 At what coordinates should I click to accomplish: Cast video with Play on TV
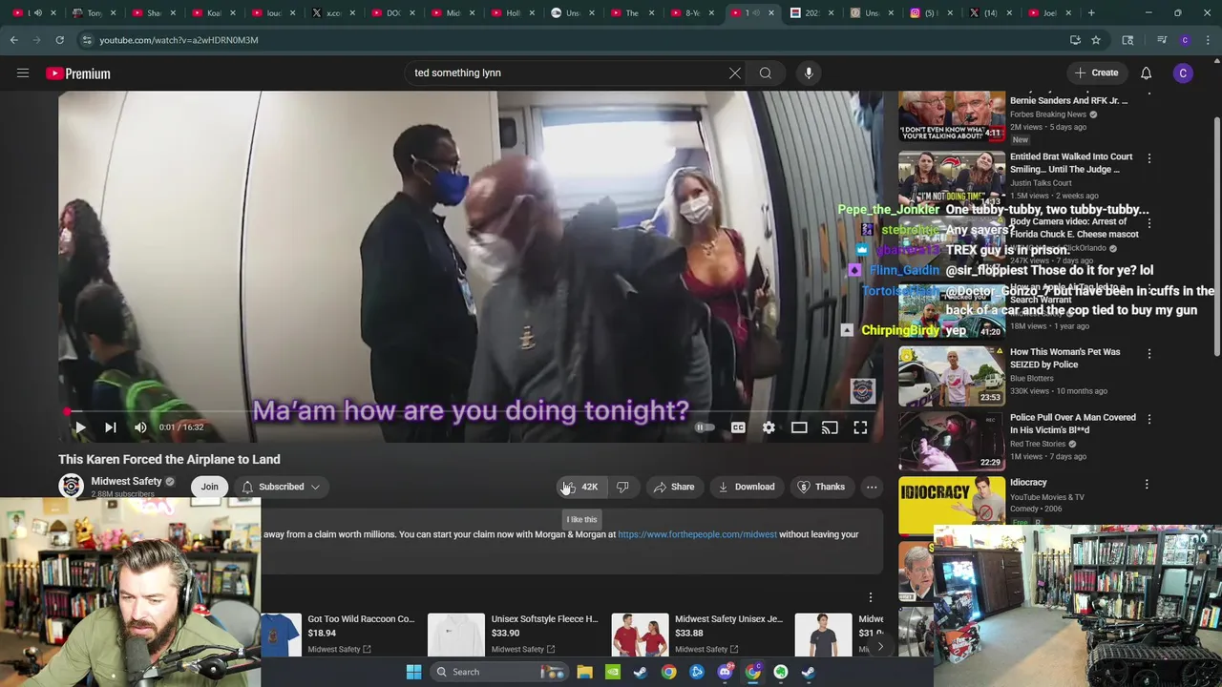[830, 427]
